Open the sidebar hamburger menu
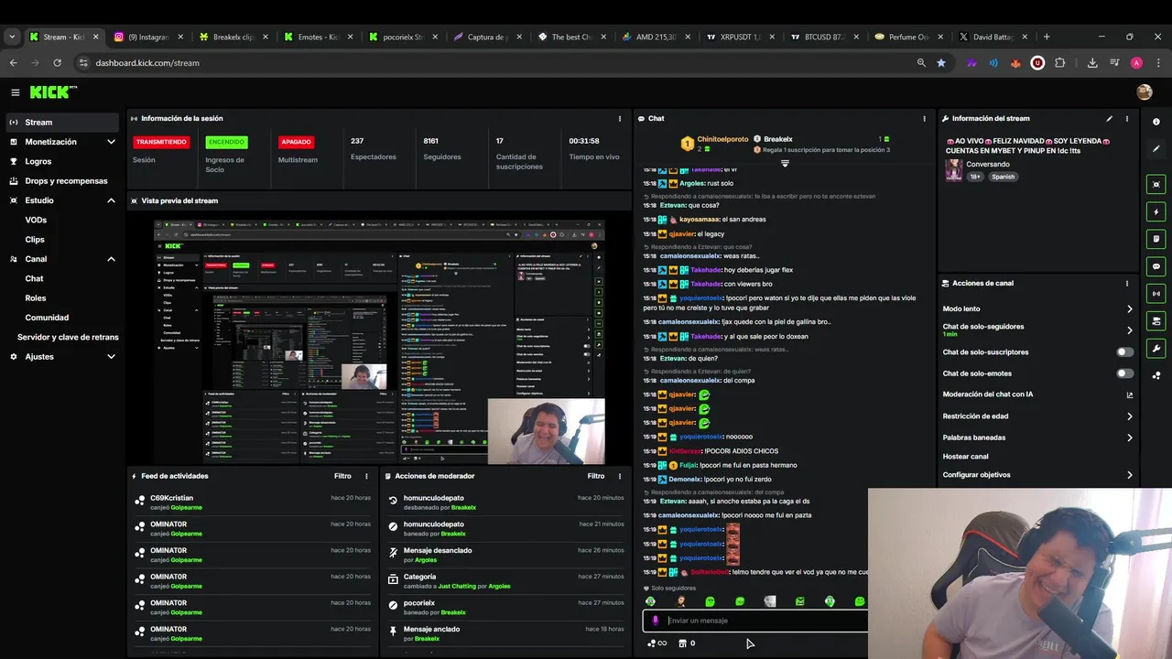The height and width of the screenshot is (659, 1172). pyautogui.click(x=16, y=92)
